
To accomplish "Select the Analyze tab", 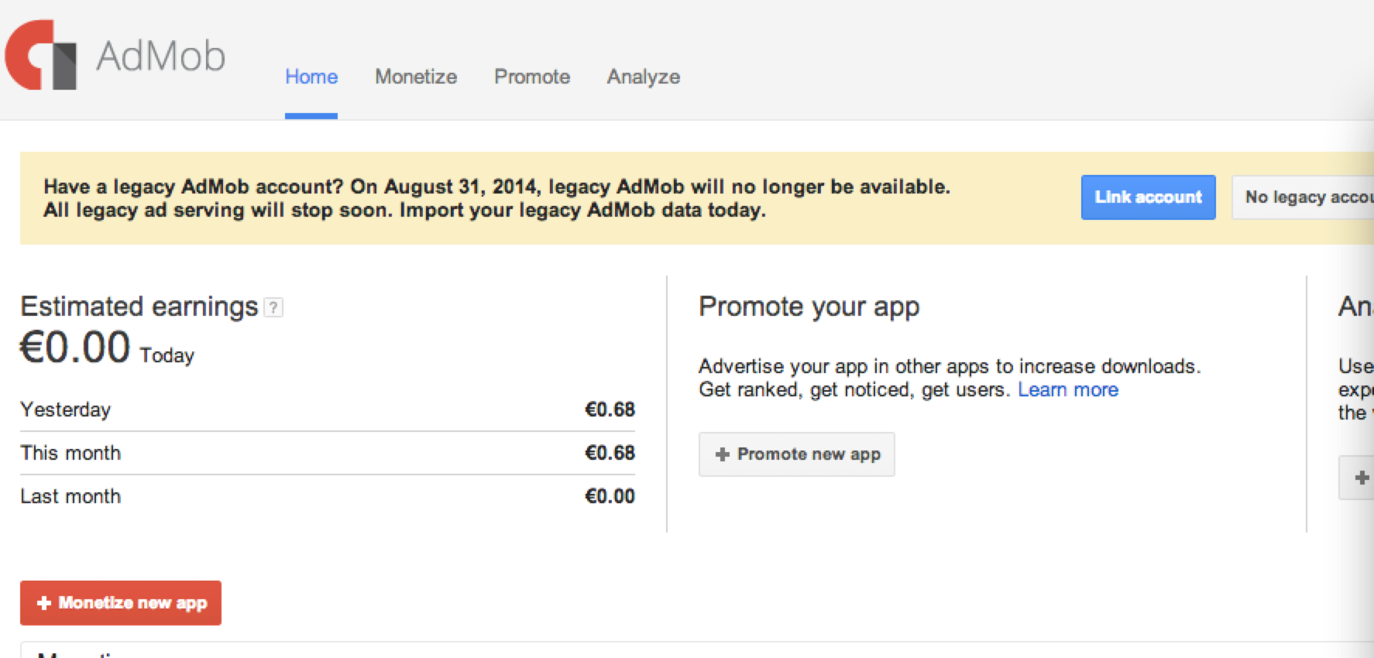I will pos(644,77).
